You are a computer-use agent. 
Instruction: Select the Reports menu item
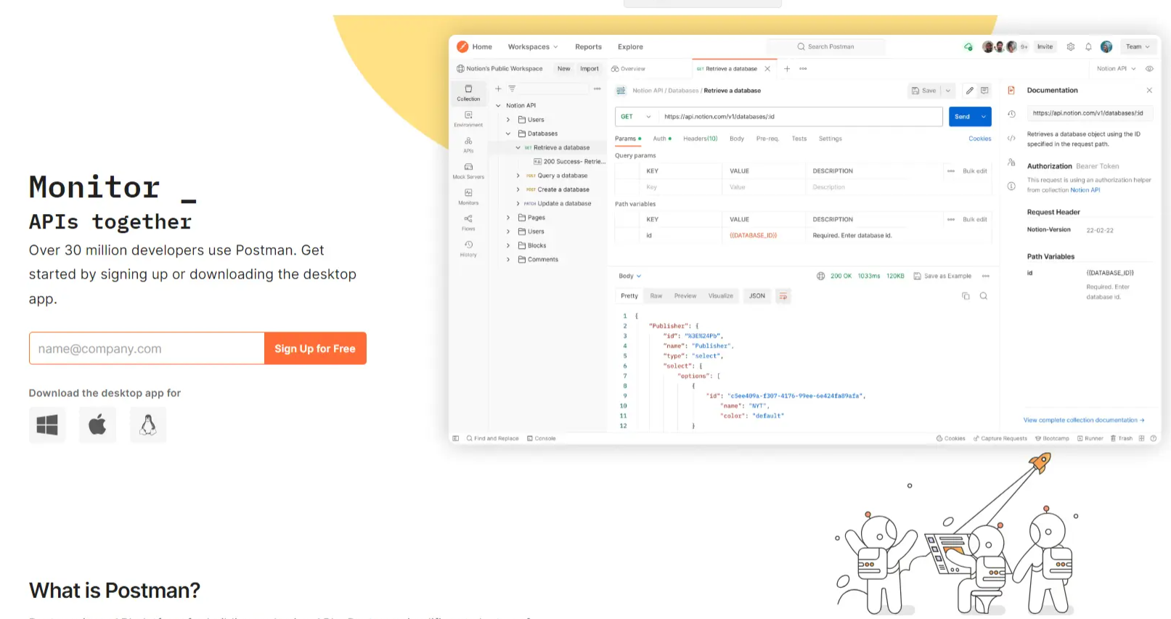(x=588, y=46)
